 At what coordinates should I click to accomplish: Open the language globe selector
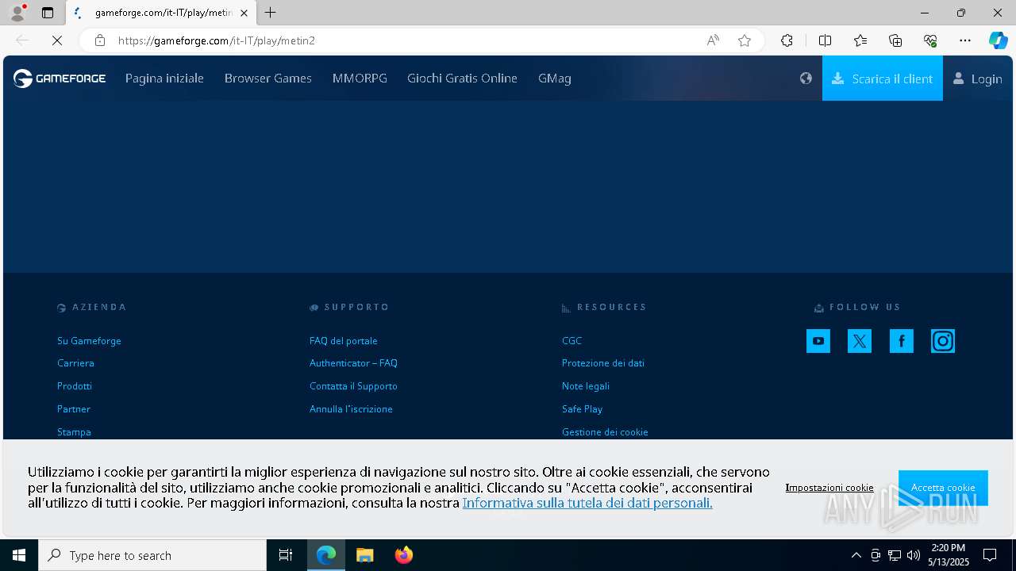[x=806, y=78]
